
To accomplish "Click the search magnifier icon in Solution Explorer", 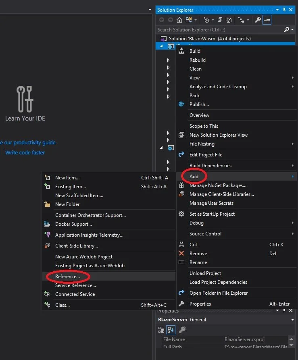I will pyautogui.click(x=286, y=29).
